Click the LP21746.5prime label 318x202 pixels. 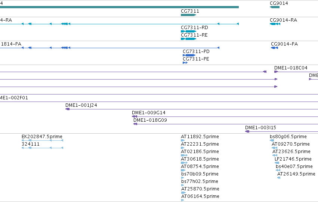(x=293, y=159)
